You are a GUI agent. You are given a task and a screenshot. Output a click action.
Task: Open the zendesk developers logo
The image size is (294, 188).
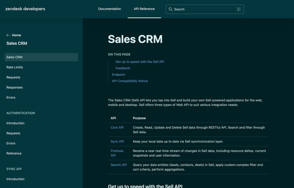pyautogui.click(x=25, y=9)
